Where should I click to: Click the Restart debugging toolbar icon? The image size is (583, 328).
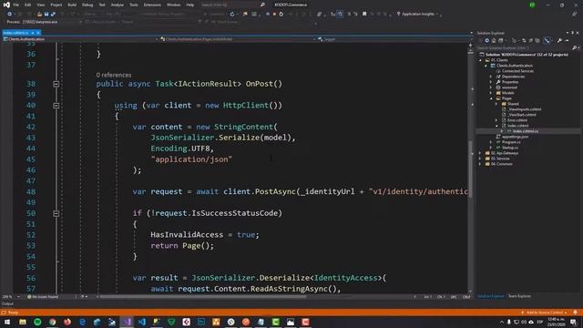[x=281, y=15]
